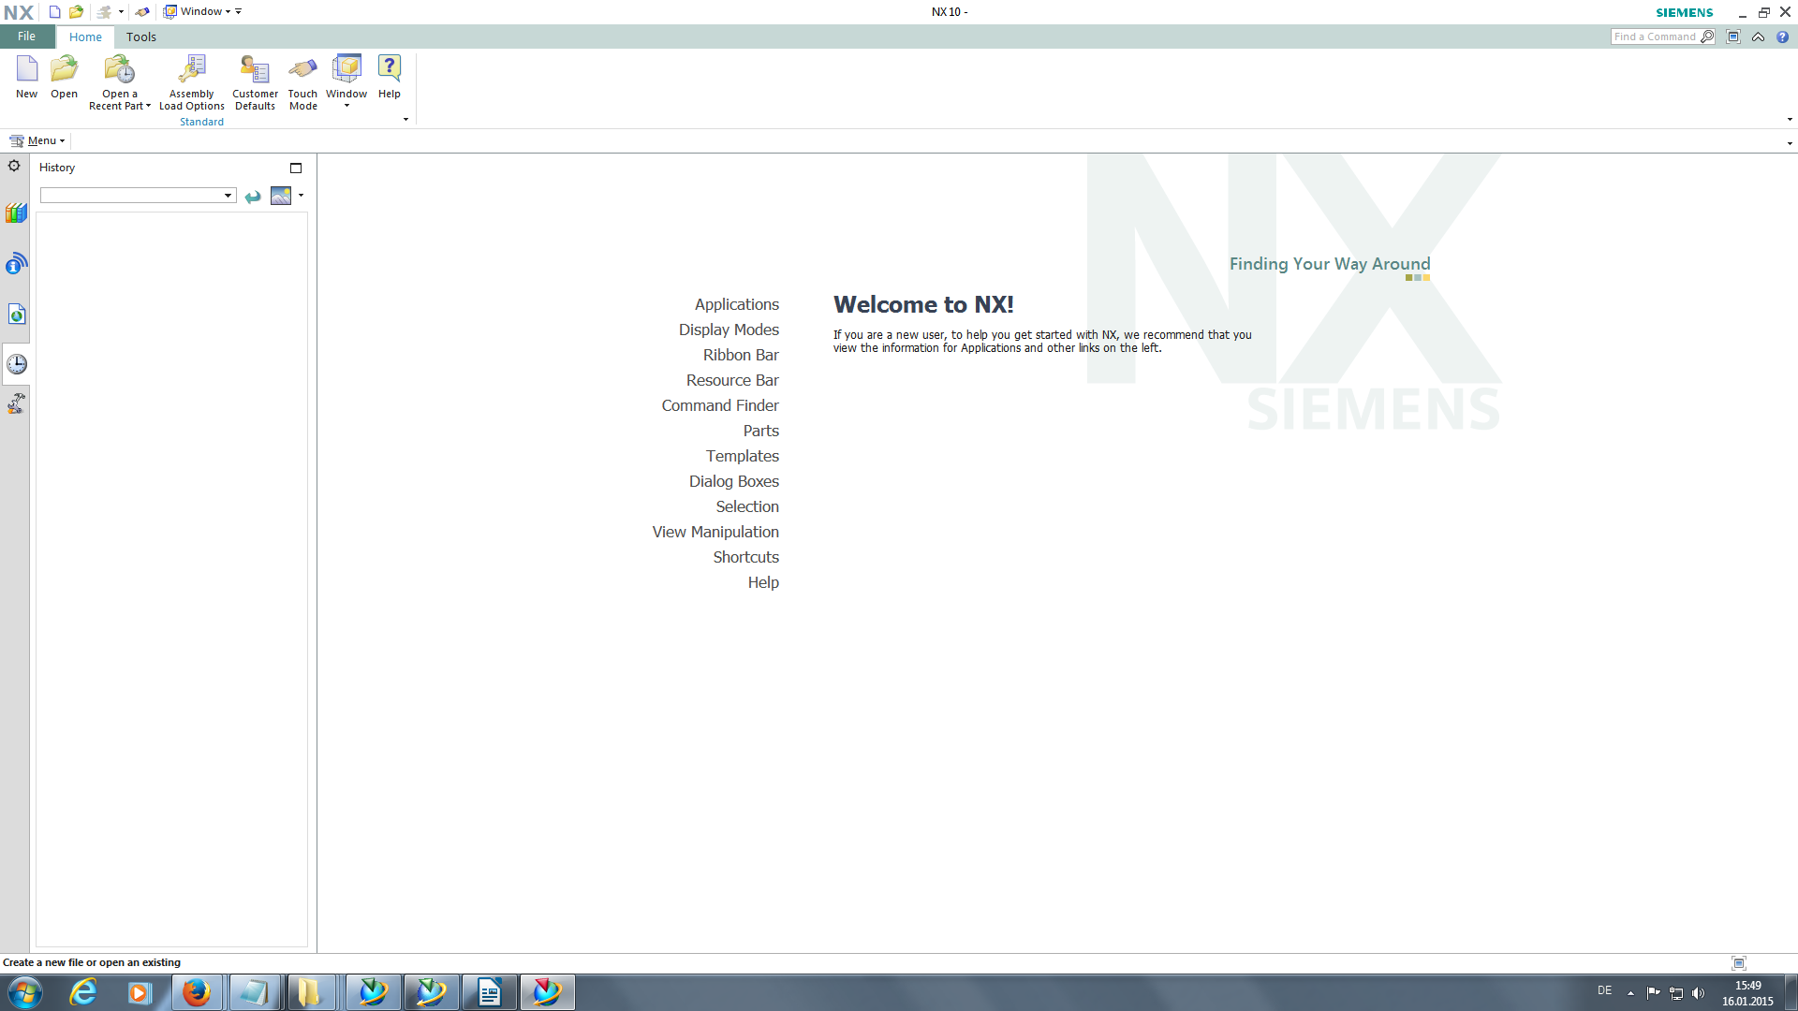Screen dimensions: 1798x1011
Task: Open the Roles tab with tools icon
Action: [x=16, y=403]
